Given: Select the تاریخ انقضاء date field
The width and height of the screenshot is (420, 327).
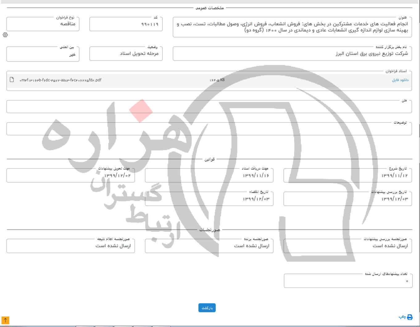Looking at the screenshot, I should (x=209, y=199).
